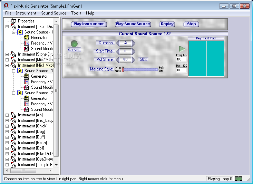Click bottom-right cell of Key Test Pad
Viewport: 253px width, 184px height.
215,67
